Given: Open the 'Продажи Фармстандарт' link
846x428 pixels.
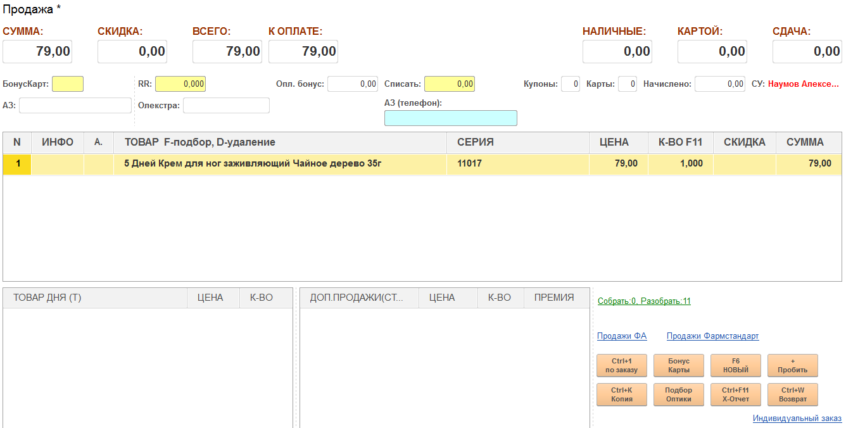Looking at the screenshot, I should tap(712, 336).
